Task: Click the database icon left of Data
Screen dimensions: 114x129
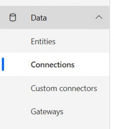Action: (13, 18)
